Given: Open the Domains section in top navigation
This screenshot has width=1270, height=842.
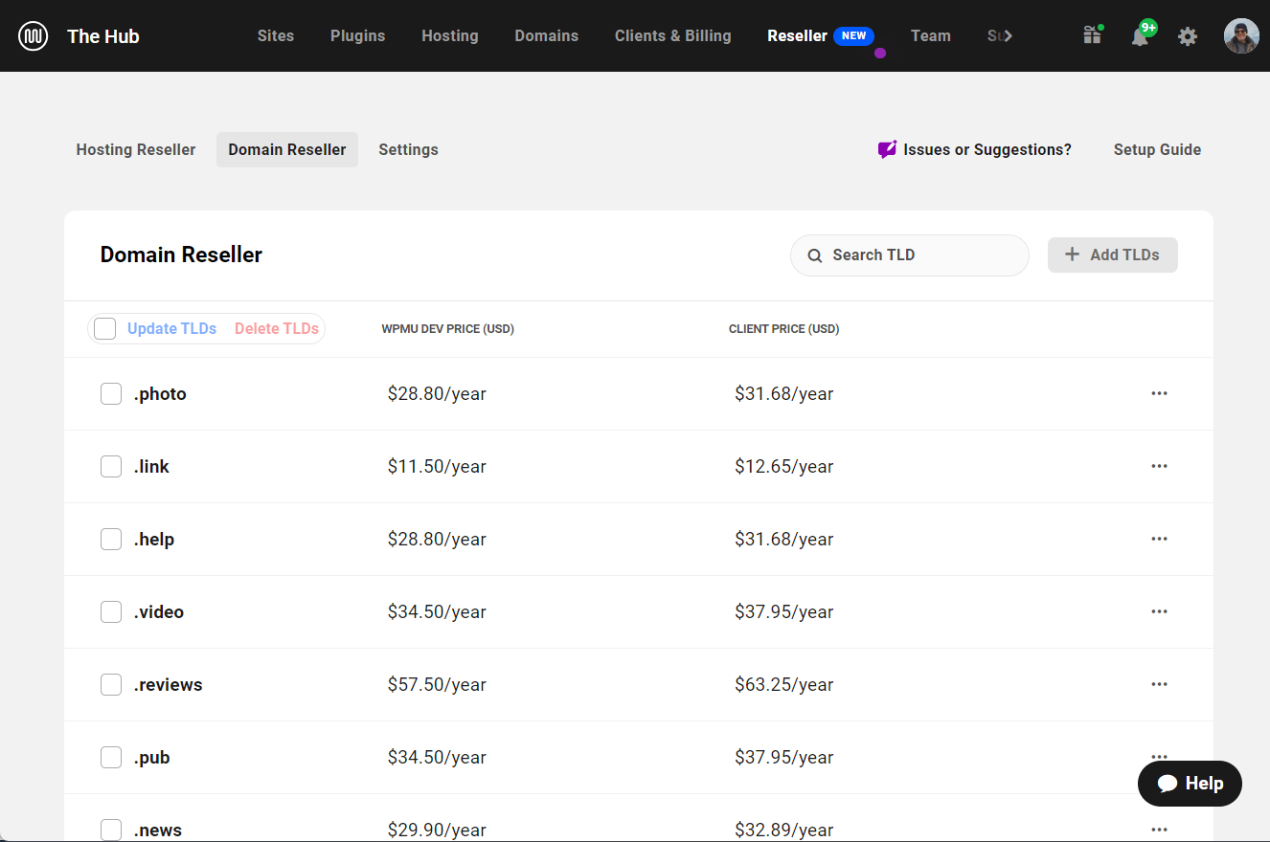Looking at the screenshot, I should tap(546, 35).
